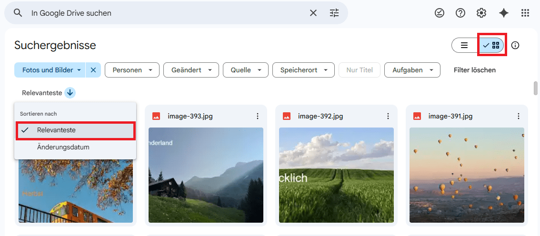
Task: Open the help question mark icon
Action: coord(460,13)
